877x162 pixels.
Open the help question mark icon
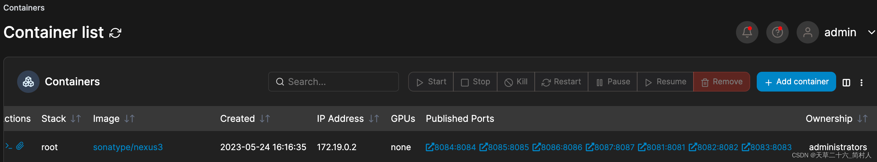(777, 32)
